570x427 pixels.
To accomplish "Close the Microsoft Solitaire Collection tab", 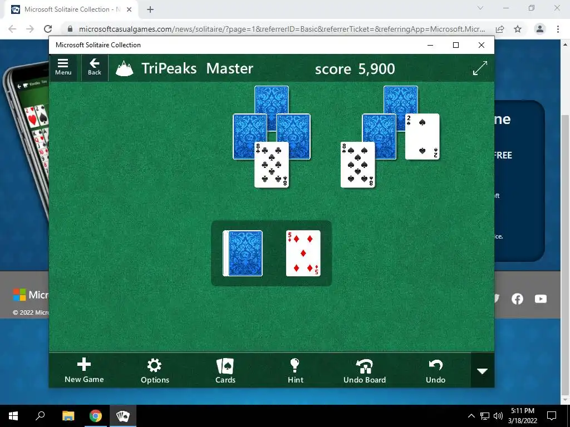I will click(129, 9).
